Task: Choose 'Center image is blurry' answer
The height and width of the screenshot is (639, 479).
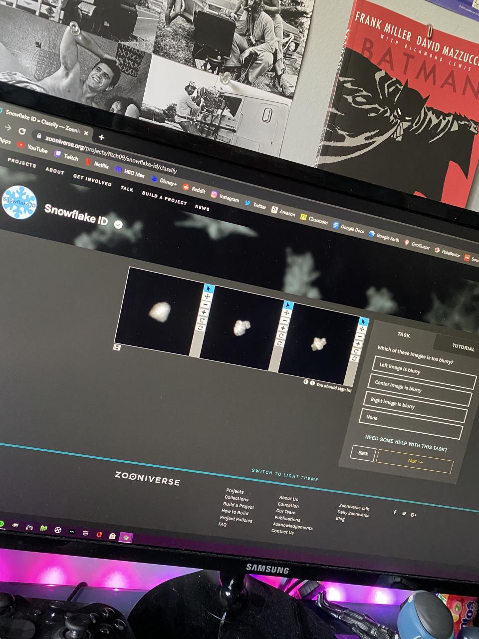Action: tap(420, 390)
